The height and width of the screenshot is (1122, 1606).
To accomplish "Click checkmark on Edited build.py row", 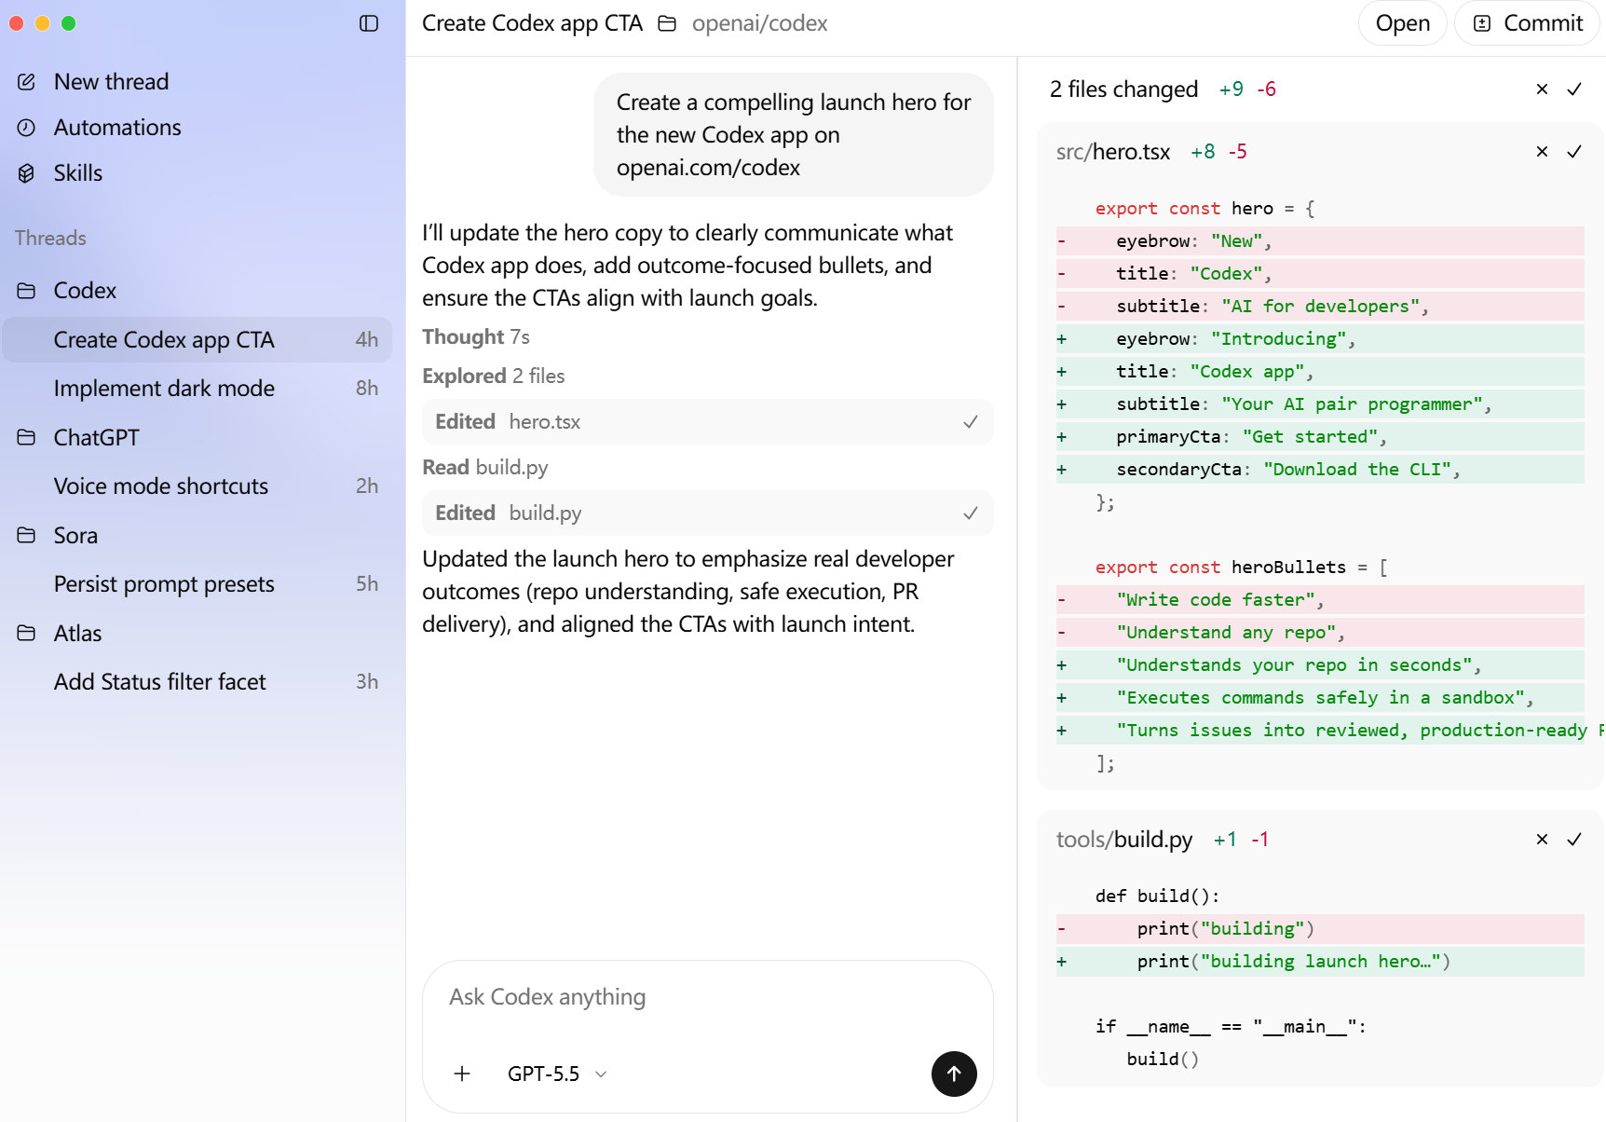I will click(x=971, y=513).
